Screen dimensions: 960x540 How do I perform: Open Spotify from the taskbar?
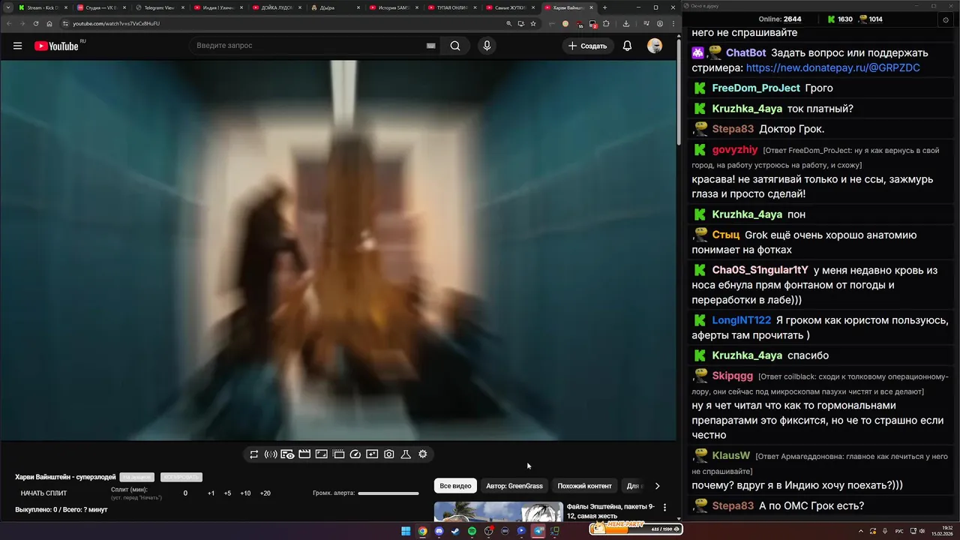coord(472,531)
